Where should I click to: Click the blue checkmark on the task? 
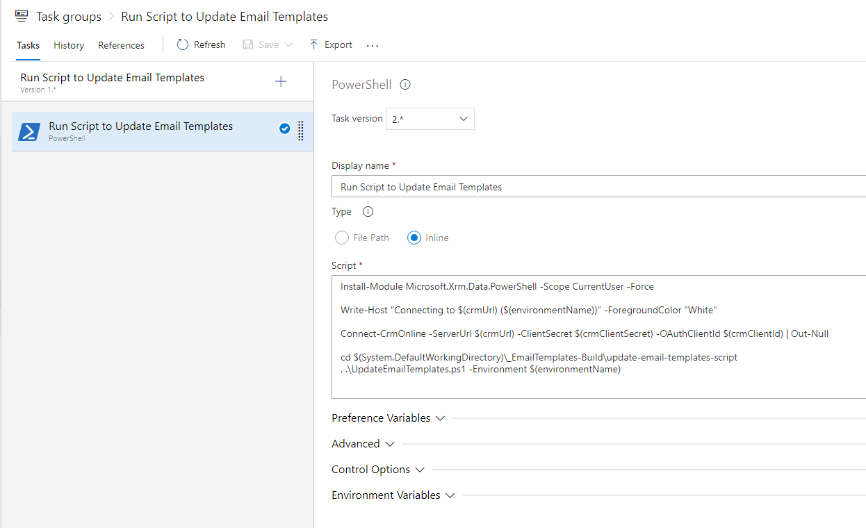pos(284,129)
